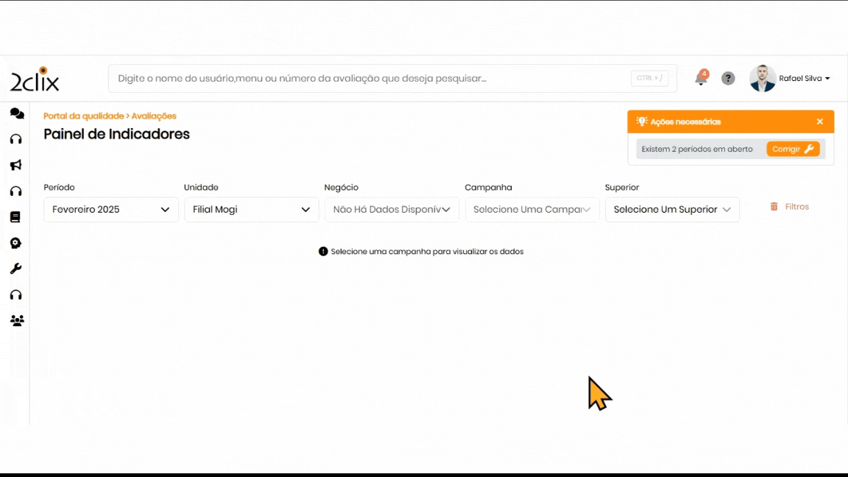Click the help question mark icon
Image resolution: width=848 pixels, height=477 pixels.
click(728, 79)
